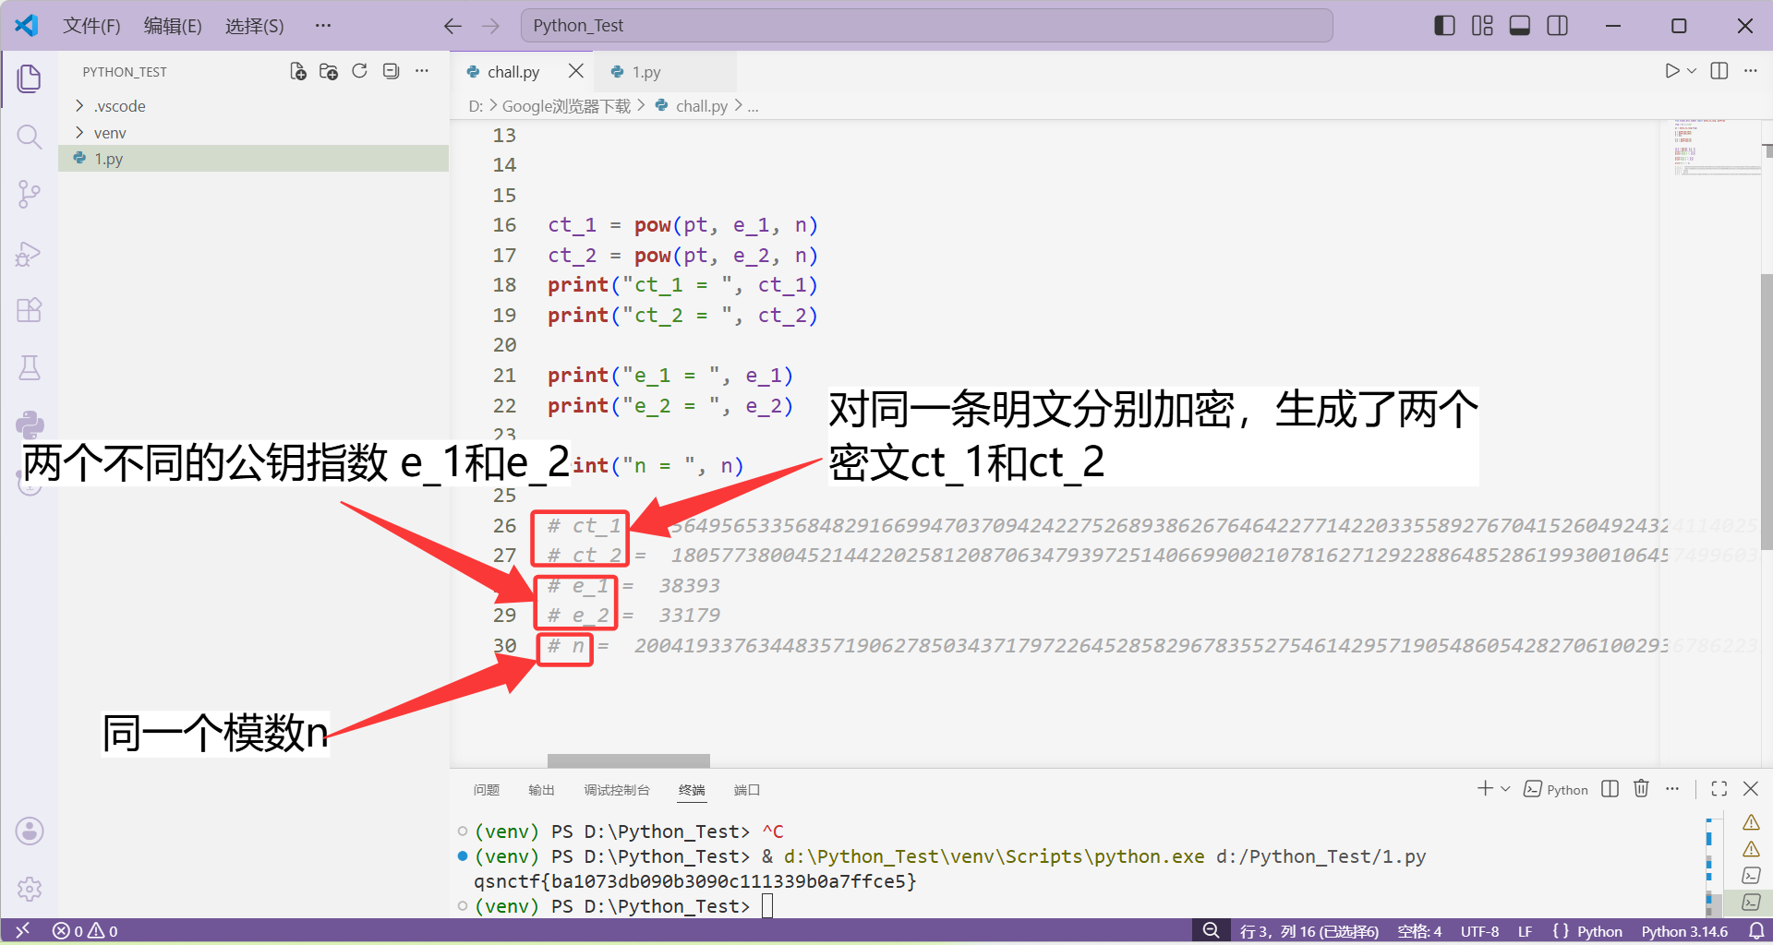1773x945 pixels.
Task: Open editor more actions menu
Action: [1751, 71]
